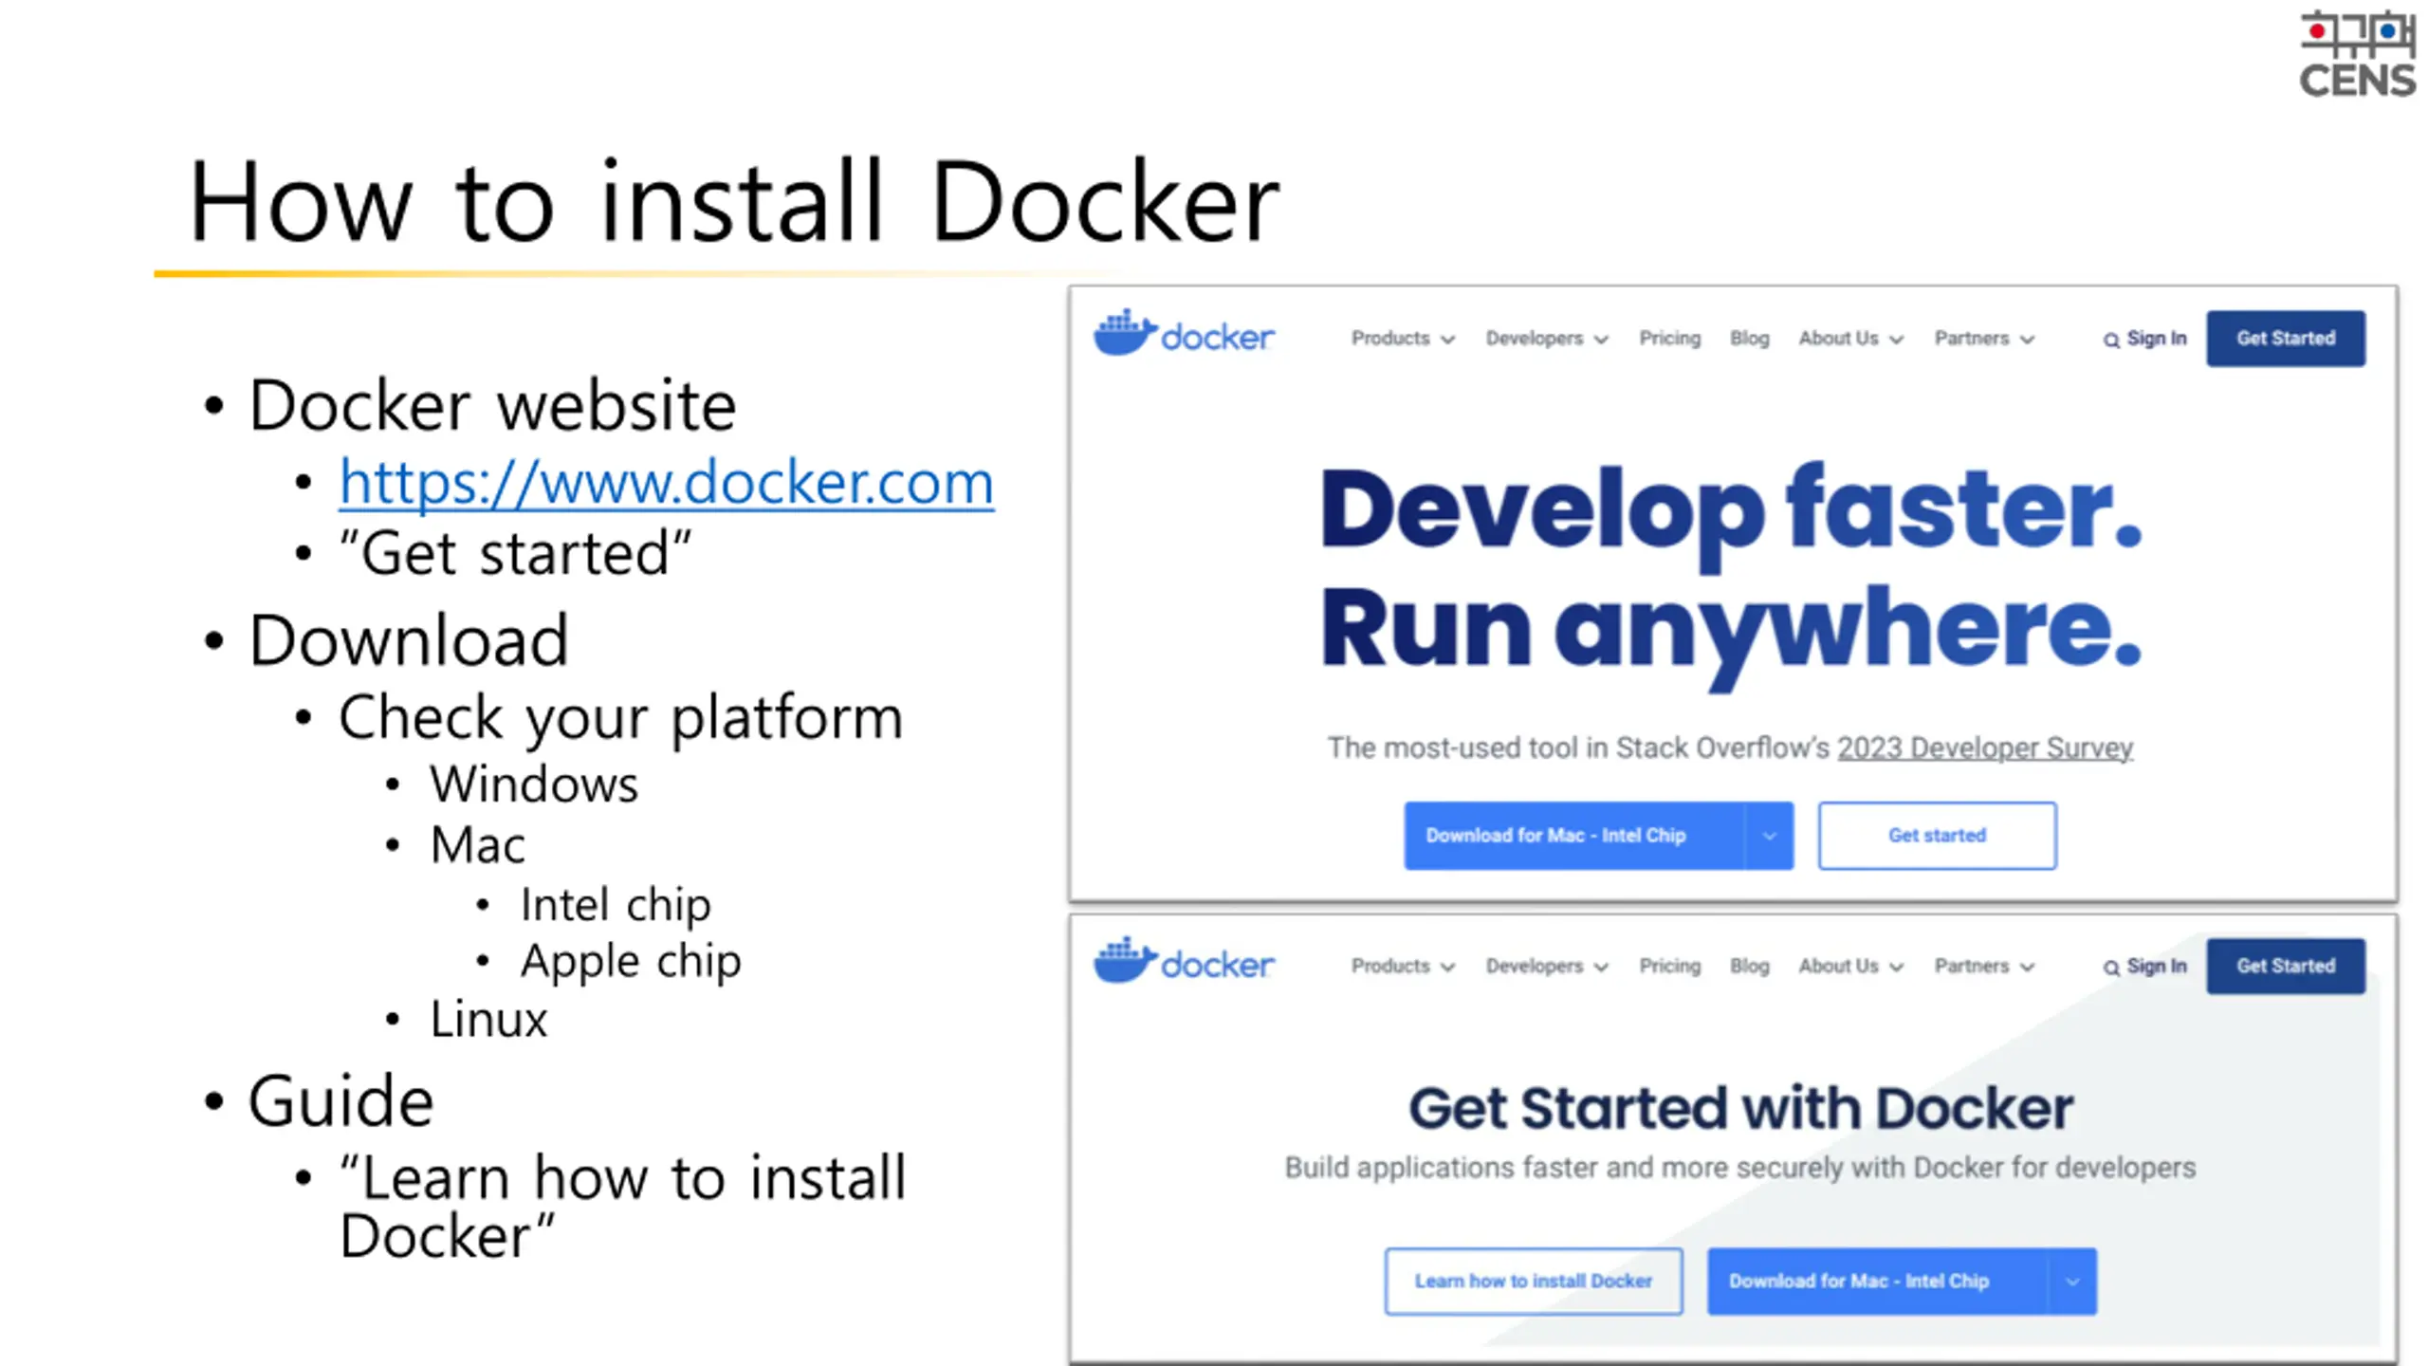Click the "How to install Docker" slide title

(734, 201)
